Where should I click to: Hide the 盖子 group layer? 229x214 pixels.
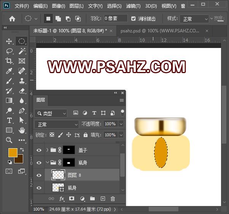pos(39,150)
